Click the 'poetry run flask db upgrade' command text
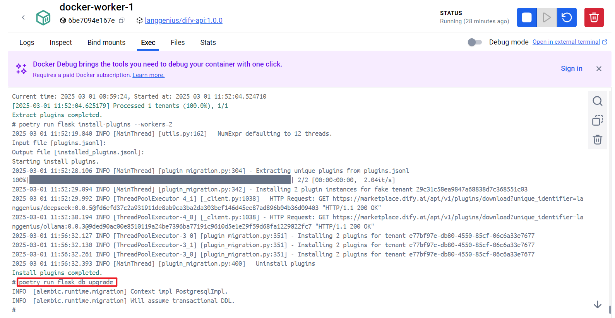 (67, 282)
